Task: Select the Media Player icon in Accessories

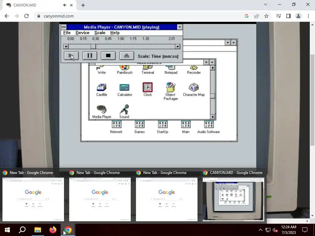Action: pyautogui.click(x=102, y=112)
